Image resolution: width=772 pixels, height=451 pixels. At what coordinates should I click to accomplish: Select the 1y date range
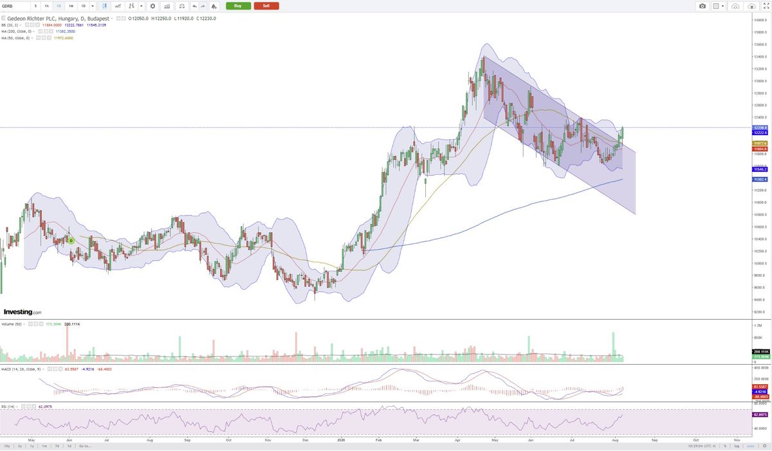[32, 445]
